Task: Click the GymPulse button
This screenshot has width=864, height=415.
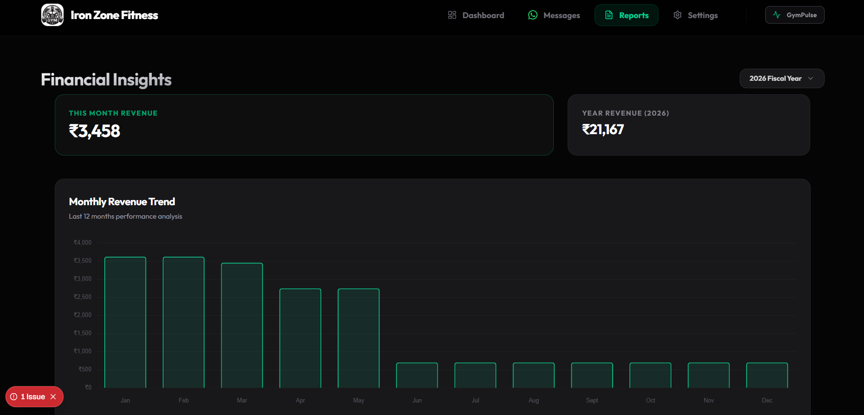Action: [x=794, y=15]
